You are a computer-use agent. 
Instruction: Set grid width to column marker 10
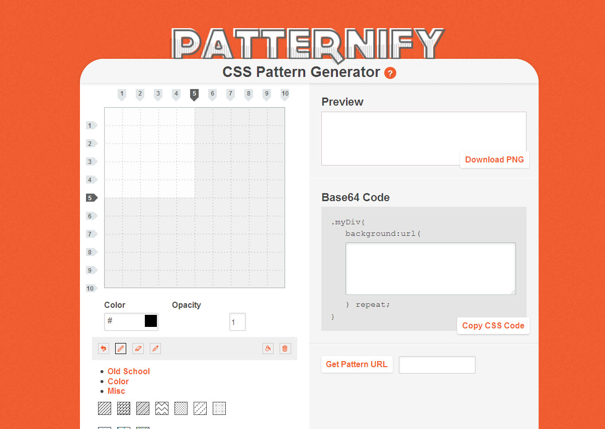(285, 95)
